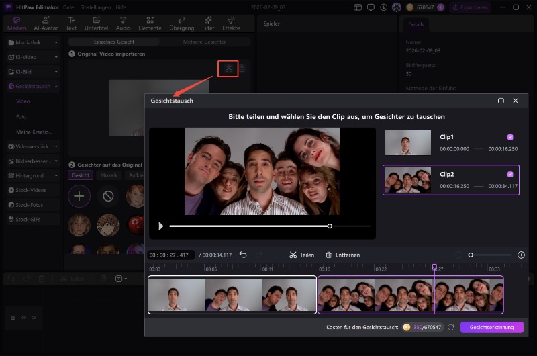537x356 pixels.
Task: Open the Text tools tab
Action: coord(71,24)
